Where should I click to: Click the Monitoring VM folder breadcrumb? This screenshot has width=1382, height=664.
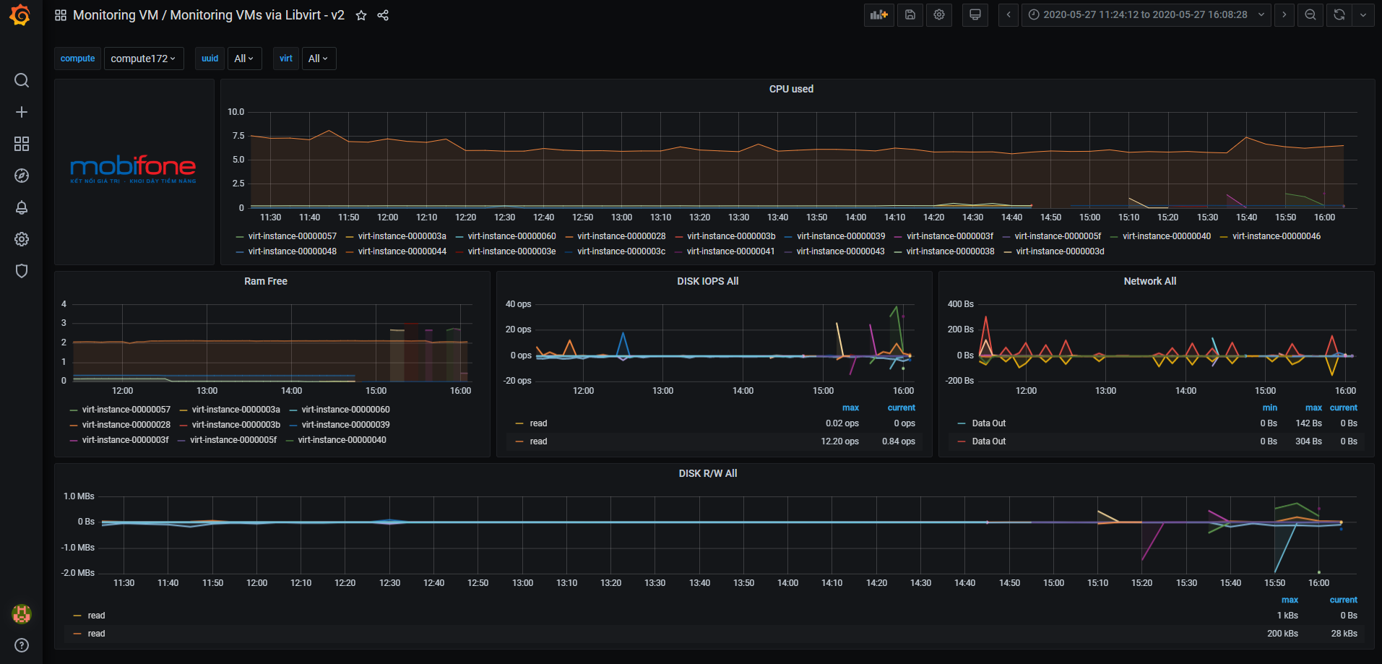tap(116, 15)
